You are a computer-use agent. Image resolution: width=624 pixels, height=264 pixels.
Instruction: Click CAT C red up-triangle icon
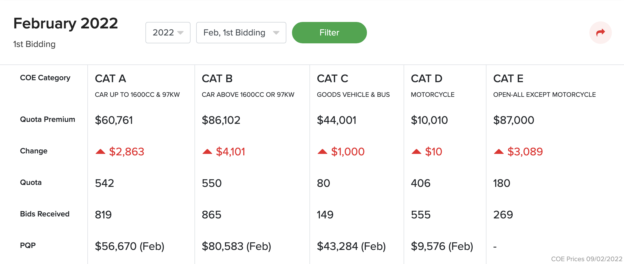[322, 152]
